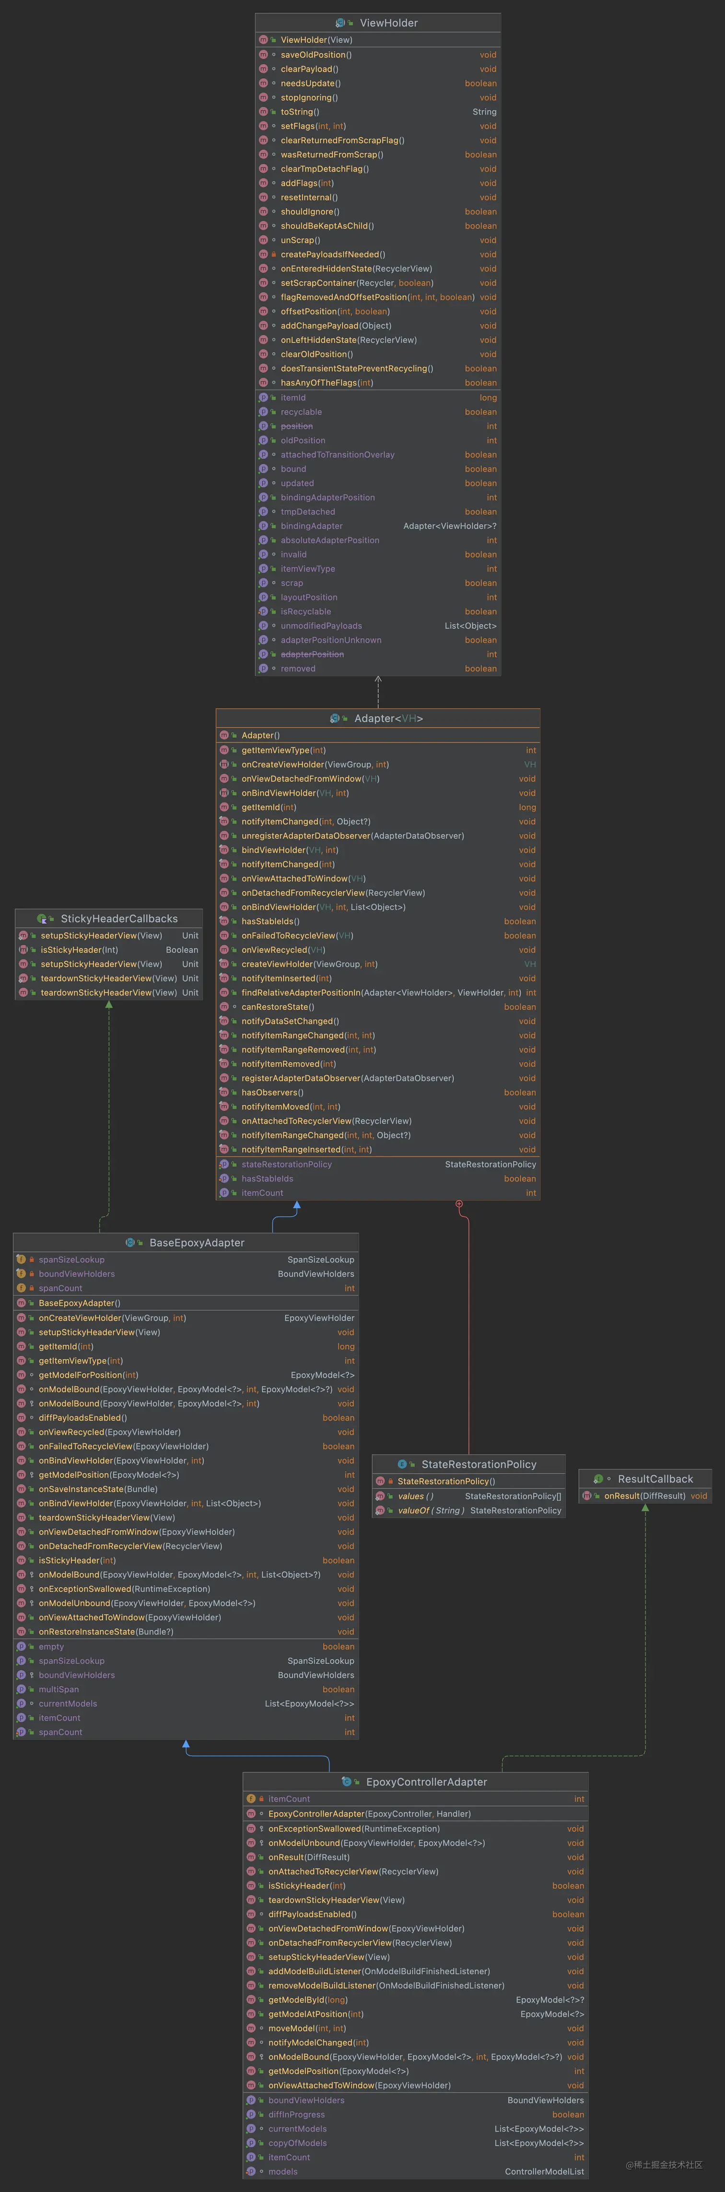This screenshot has width=725, height=2192.
Task: Click the method icon beside getModelById(long)
Action: point(251,2000)
